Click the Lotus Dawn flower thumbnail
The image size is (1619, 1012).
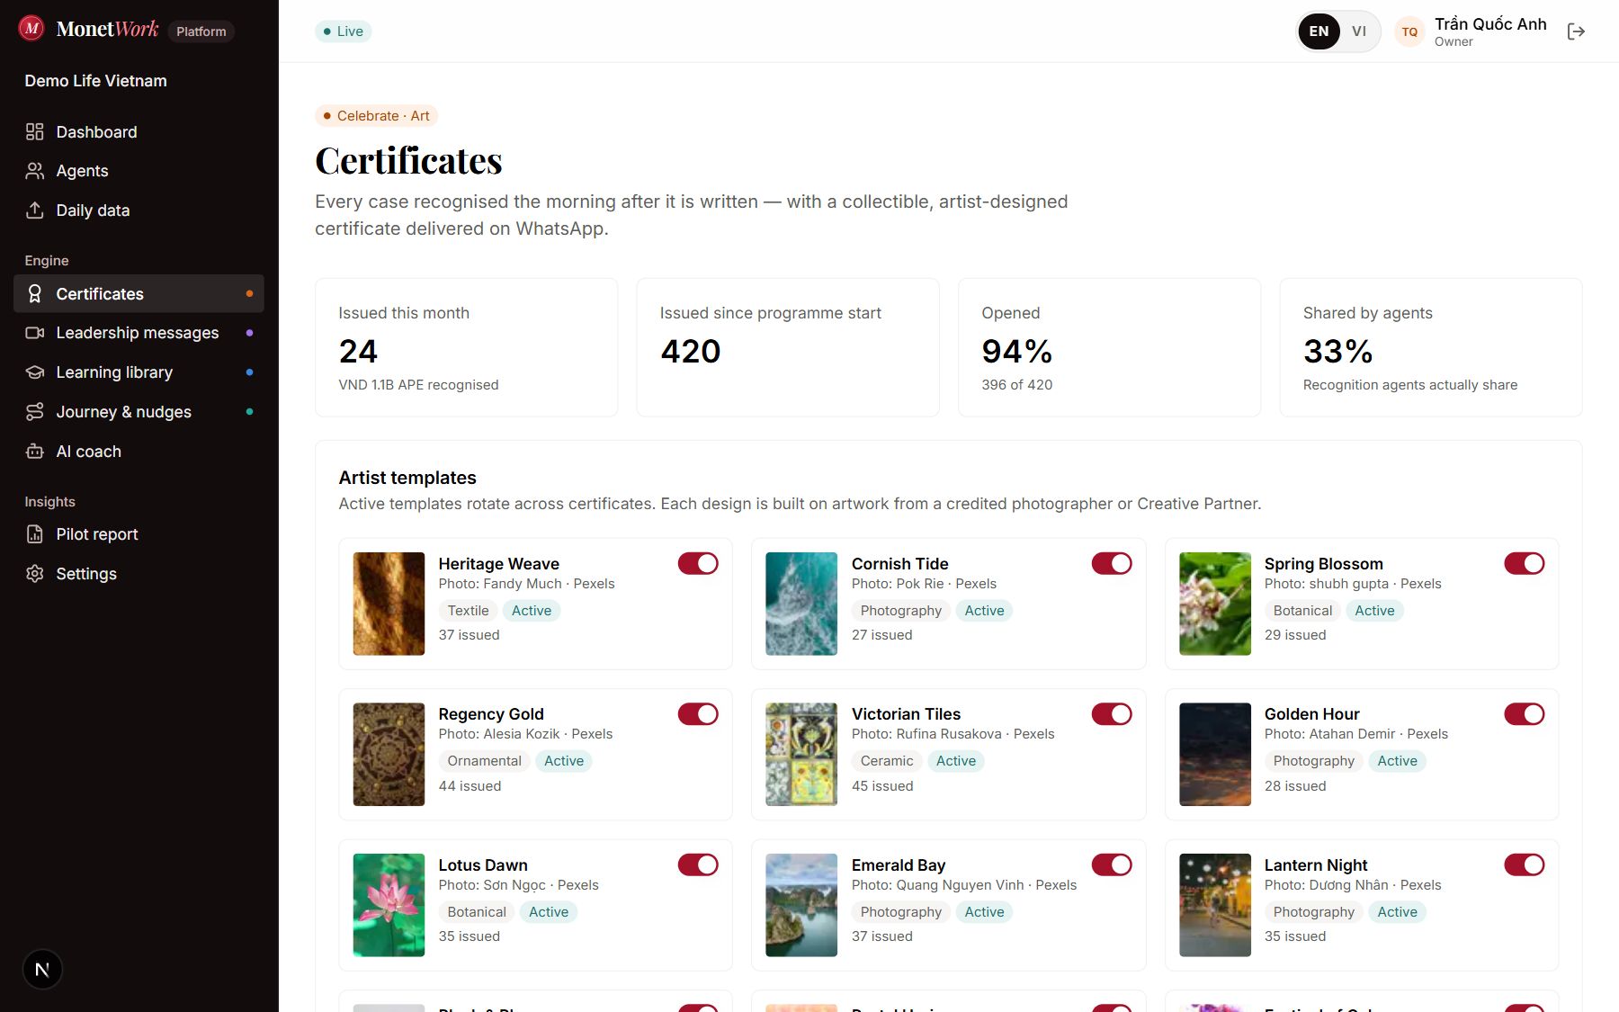[x=389, y=905]
